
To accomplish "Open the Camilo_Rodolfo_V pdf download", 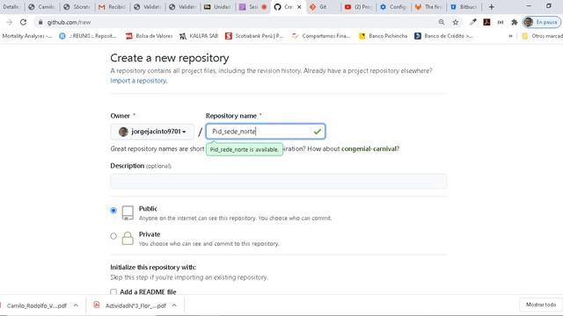I will [36, 305].
